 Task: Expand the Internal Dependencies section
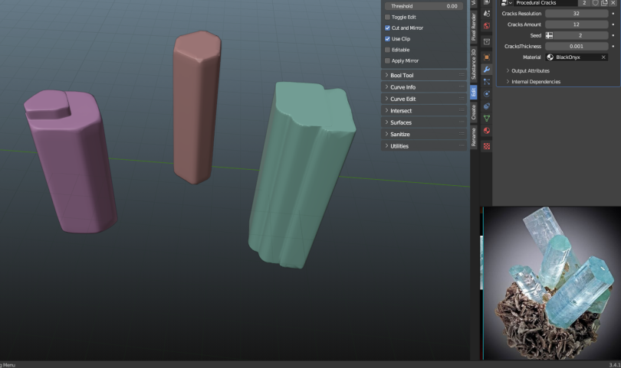535,82
